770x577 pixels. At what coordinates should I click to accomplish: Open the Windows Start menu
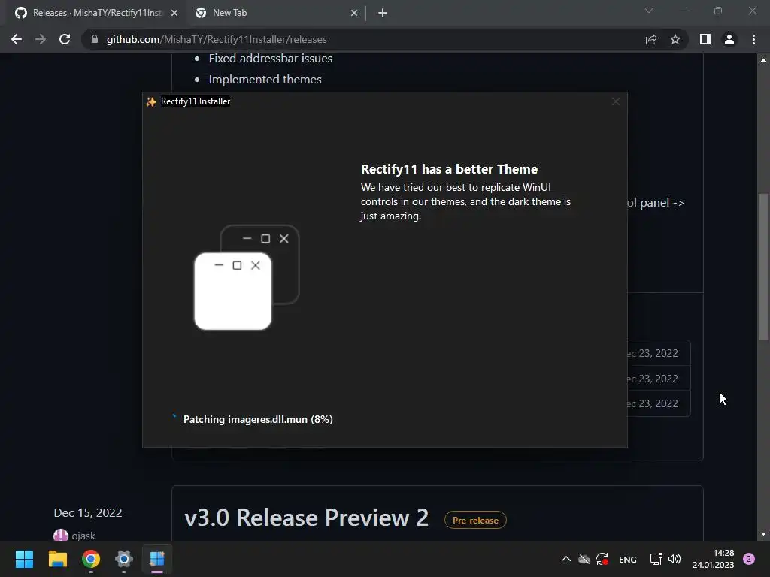(x=24, y=559)
